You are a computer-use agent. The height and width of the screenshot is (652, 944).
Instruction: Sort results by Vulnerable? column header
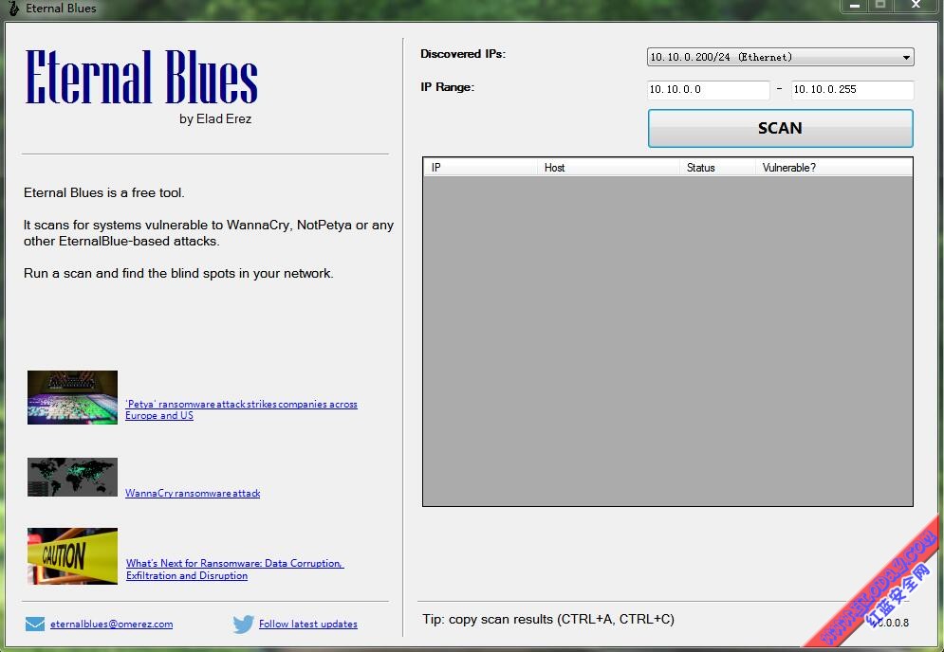(834, 167)
